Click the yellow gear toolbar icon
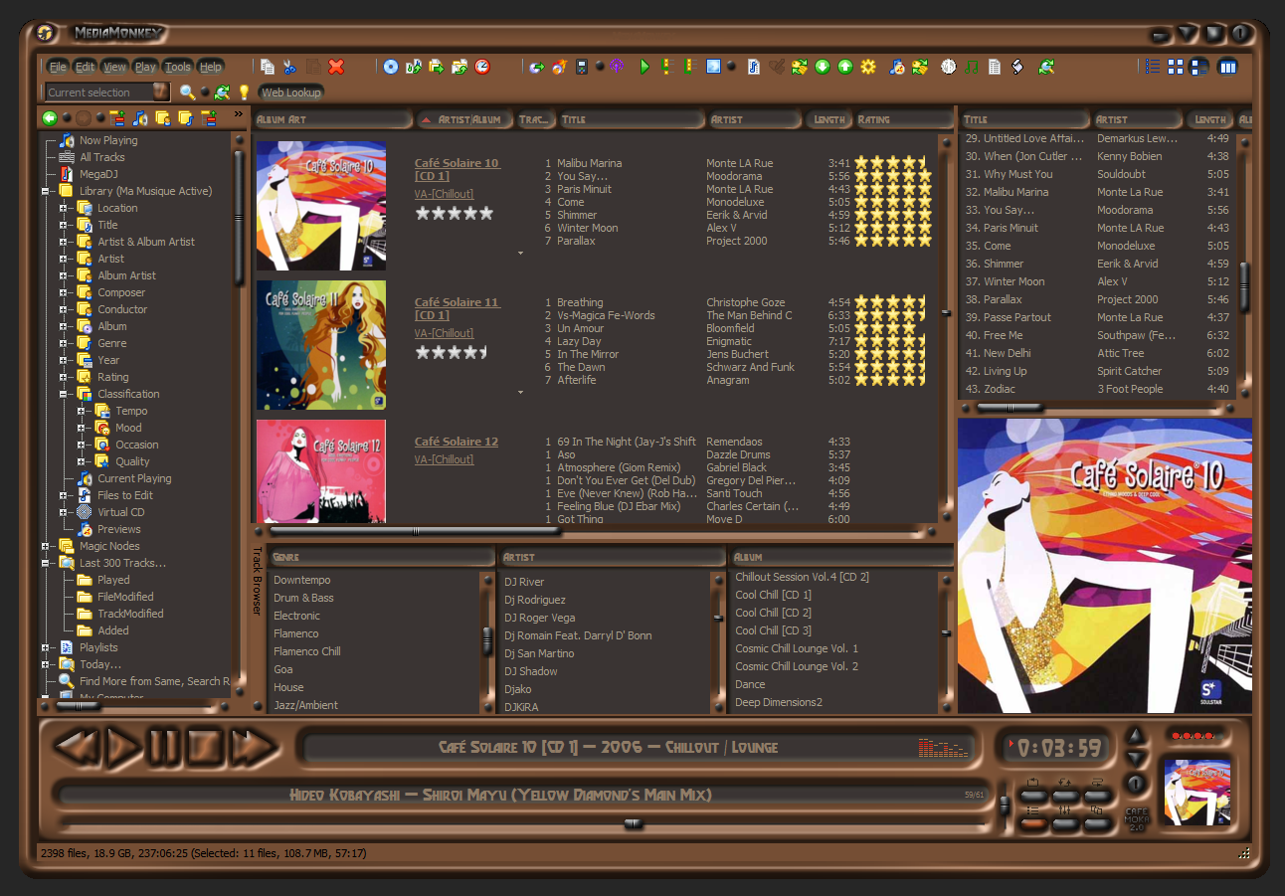Viewport: 1285px width, 896px height. (868, 67)
